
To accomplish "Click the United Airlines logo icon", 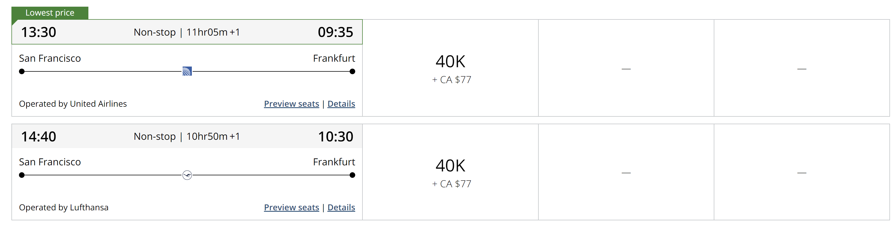I will click(187, 71).
